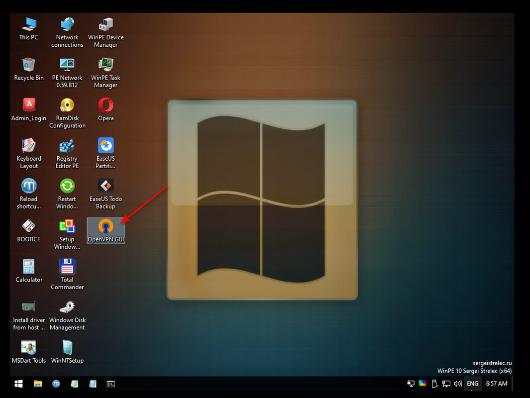Select the Admin_Login icon

(29, 110)
